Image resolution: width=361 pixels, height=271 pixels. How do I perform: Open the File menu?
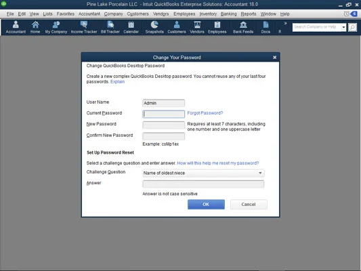pyautogui.click(x=10, y=14)
